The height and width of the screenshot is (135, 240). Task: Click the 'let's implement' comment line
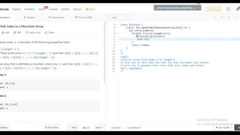click(x=131, y=68)
